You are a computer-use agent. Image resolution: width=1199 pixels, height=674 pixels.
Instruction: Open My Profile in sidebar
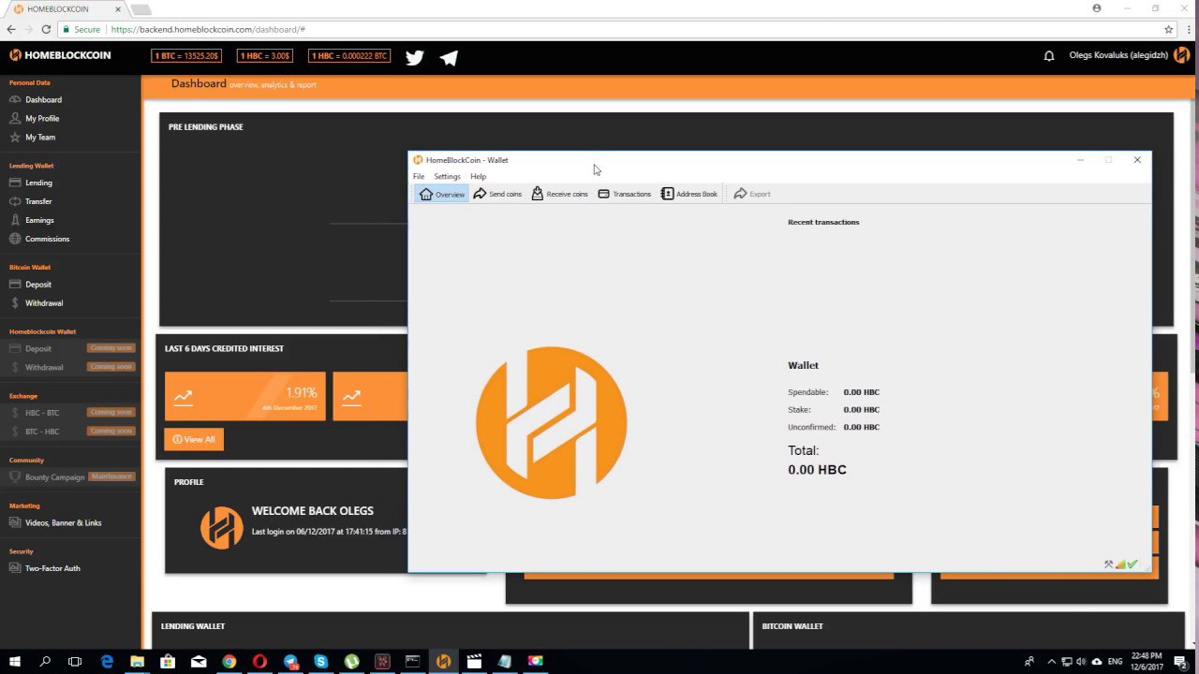tap(42, 118)
